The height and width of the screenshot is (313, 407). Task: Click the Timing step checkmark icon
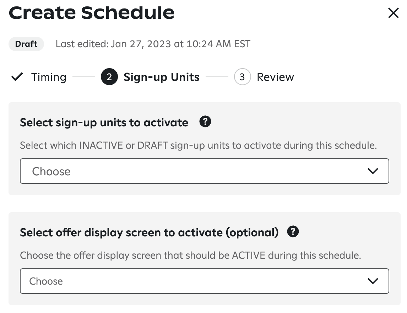point(17,77)
